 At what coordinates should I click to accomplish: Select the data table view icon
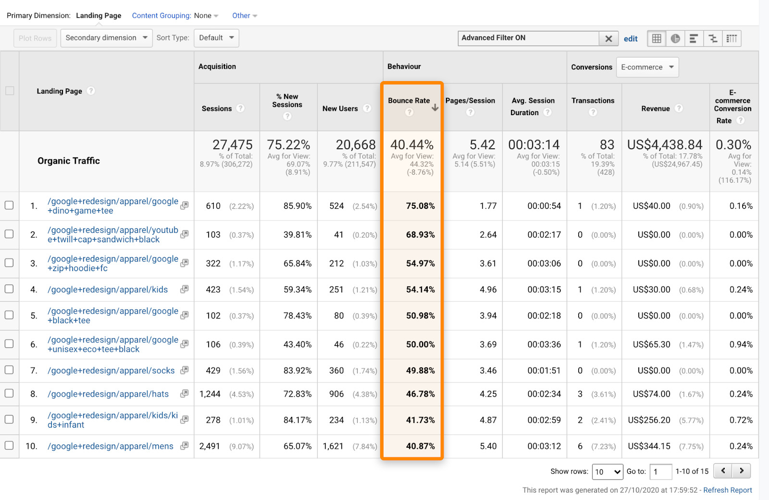(x=657, y=38)
